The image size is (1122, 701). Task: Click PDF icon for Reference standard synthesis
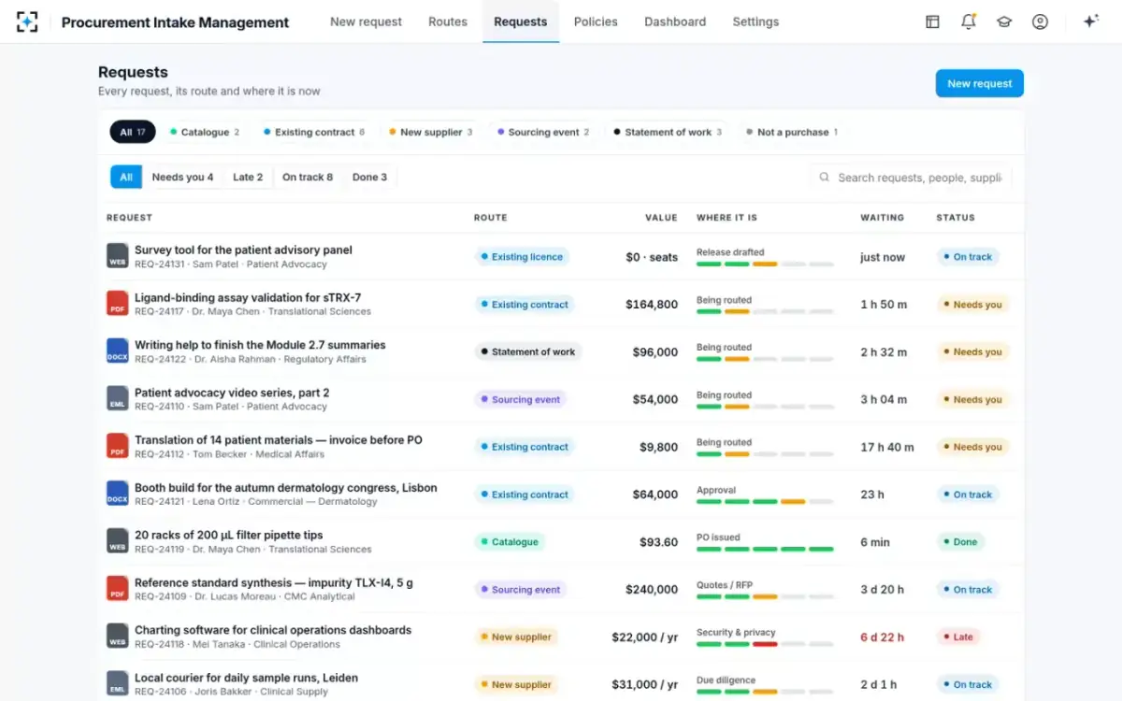point(117,589)
